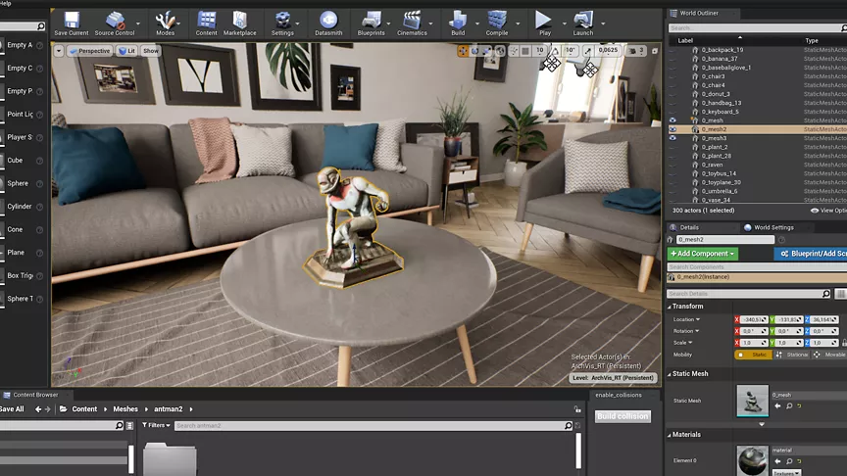Select the scale gizmo mode in viewport
Image resolution: width=847 pixels, height=476 pixels.
coord(486,51)
